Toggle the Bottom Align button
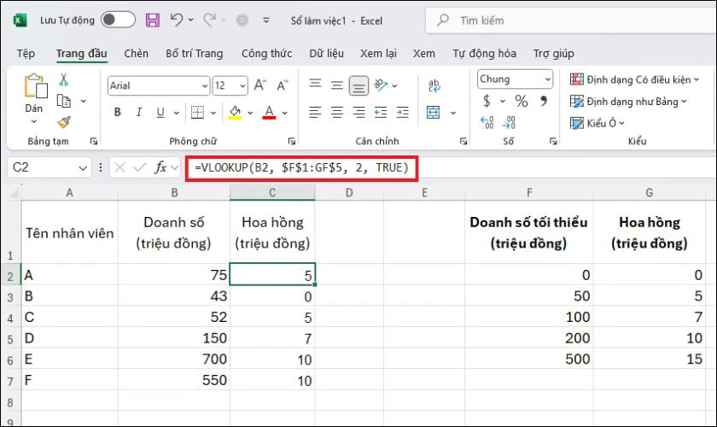The height and width of the screenshot is (427, 717). (358, 85)
